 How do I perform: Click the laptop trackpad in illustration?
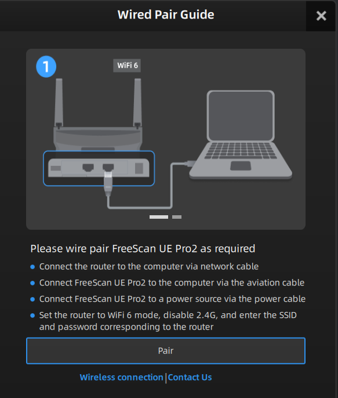tap(241, 166)
